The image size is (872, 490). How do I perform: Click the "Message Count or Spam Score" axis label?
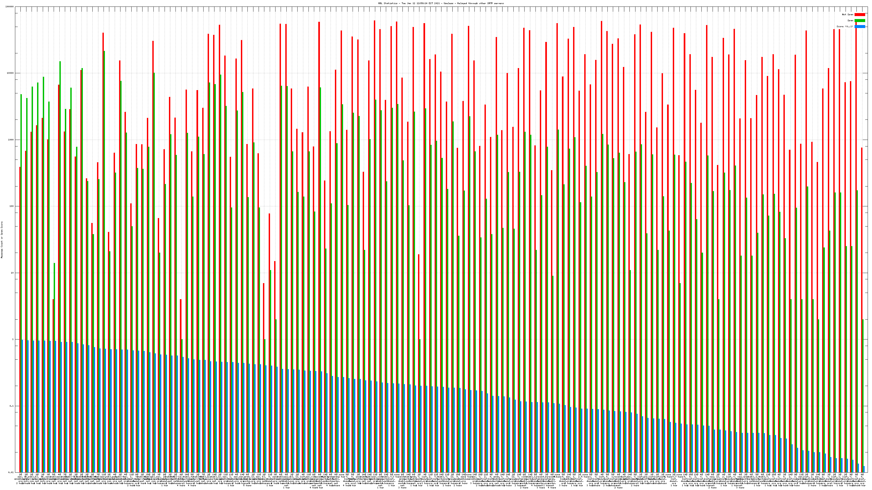(2, 240)
